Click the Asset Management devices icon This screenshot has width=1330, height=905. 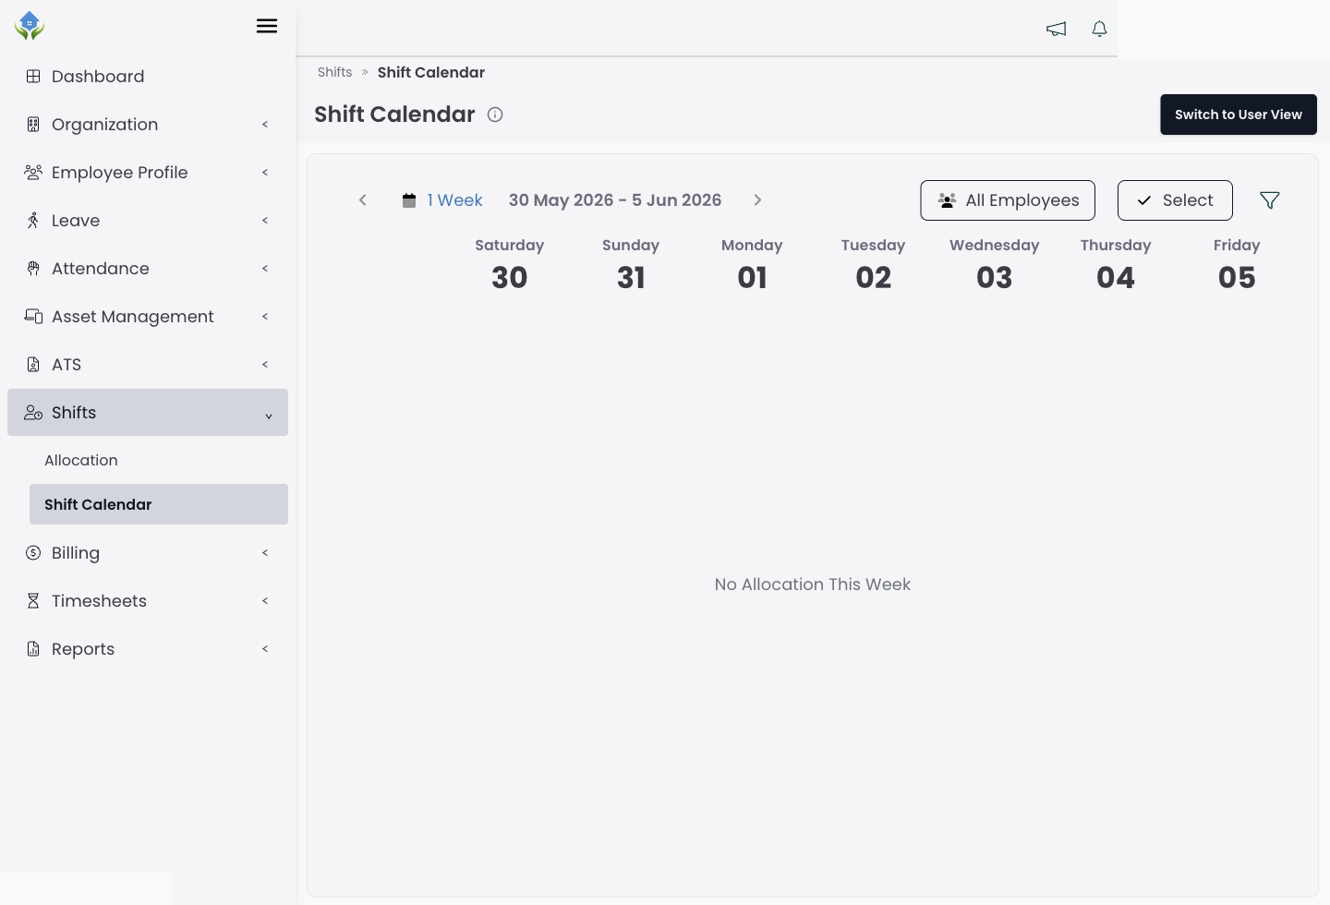pos(33,317)
